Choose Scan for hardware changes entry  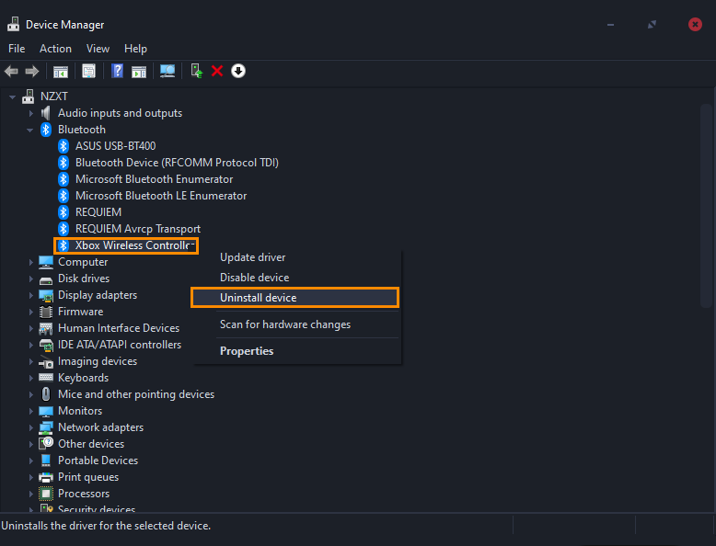coord(297,324)
